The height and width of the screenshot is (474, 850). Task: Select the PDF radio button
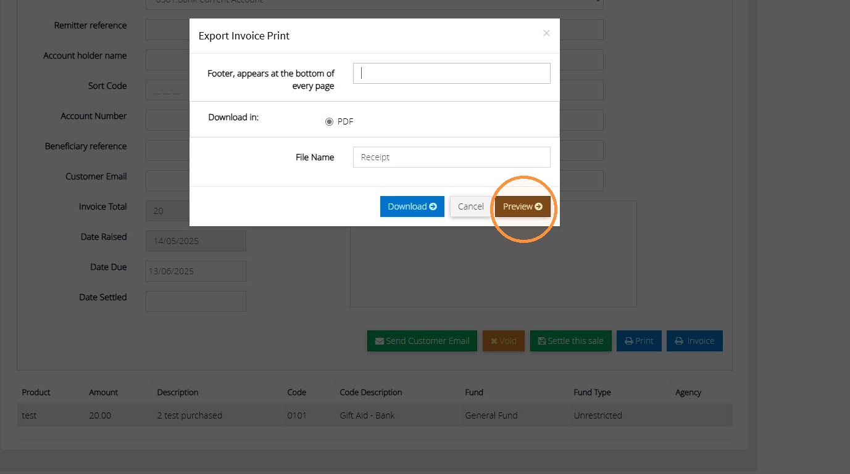(x=329, y=121)
